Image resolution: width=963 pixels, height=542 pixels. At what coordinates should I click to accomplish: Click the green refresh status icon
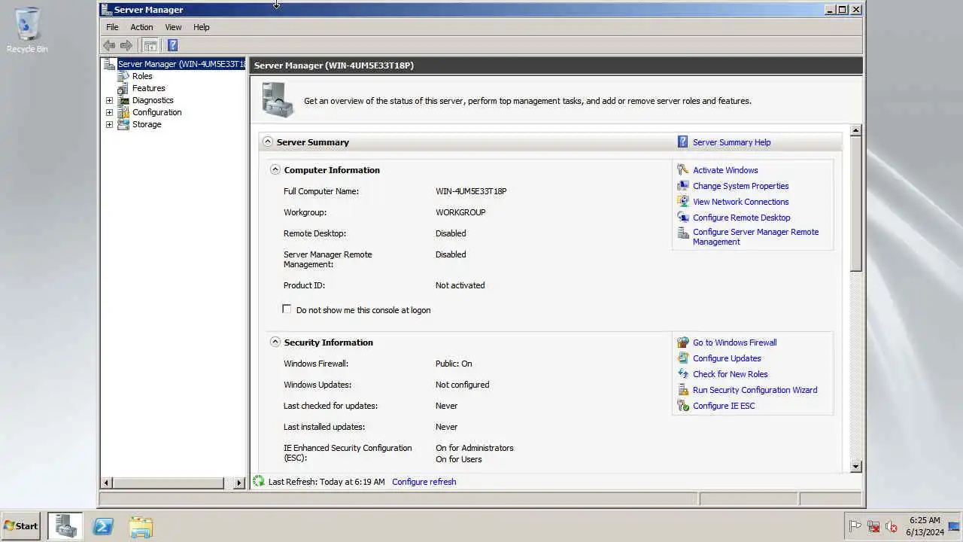tap(259, 481)
